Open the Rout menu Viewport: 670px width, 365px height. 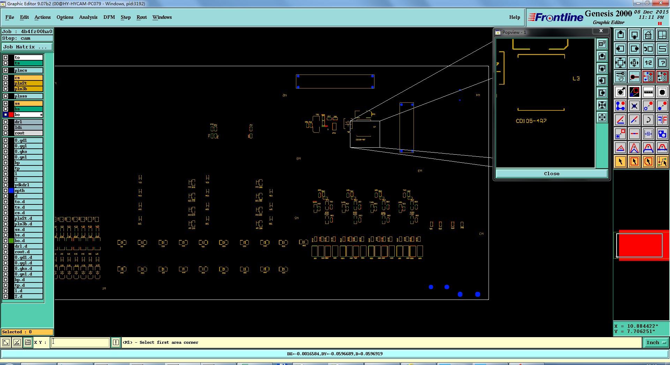click(142, 17)
